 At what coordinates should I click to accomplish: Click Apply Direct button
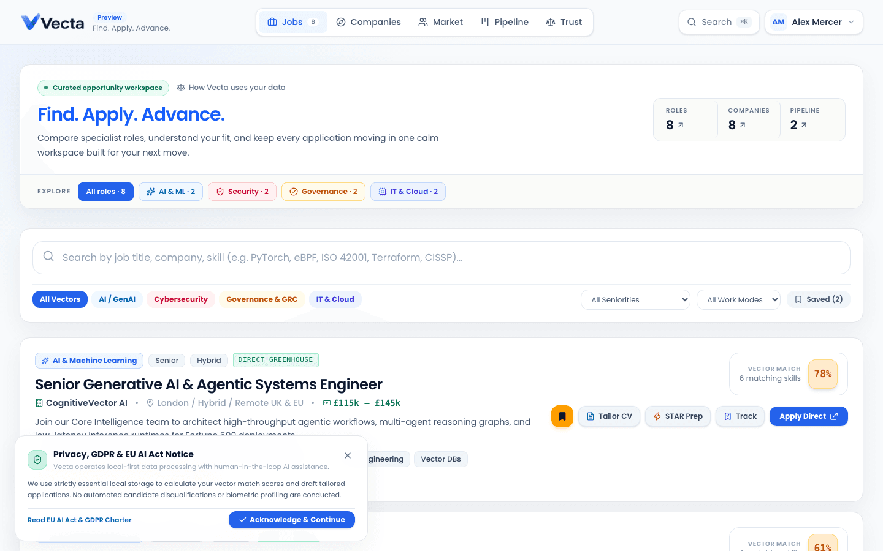pyautogui.click(x=808, y=416)
